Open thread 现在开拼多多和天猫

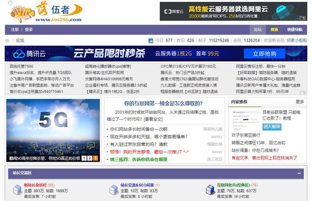pyautogui.click(x=149, y=137)
